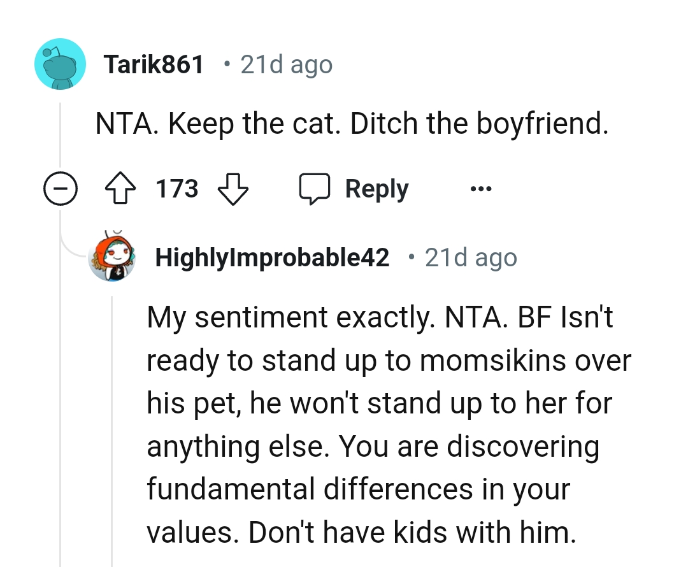Open HighlyImprobable42's profile
Image resolution: width=688 pixels, height=567 pixels.
click(x=273, y=257)
